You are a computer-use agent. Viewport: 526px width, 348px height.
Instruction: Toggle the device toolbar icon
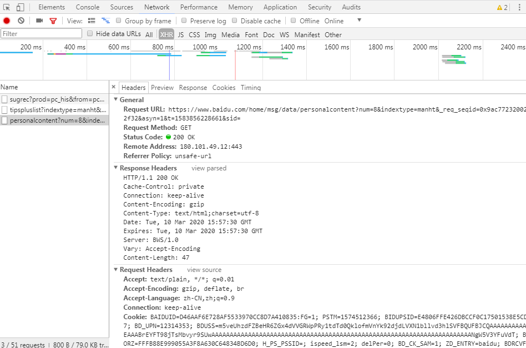point(20,7)
